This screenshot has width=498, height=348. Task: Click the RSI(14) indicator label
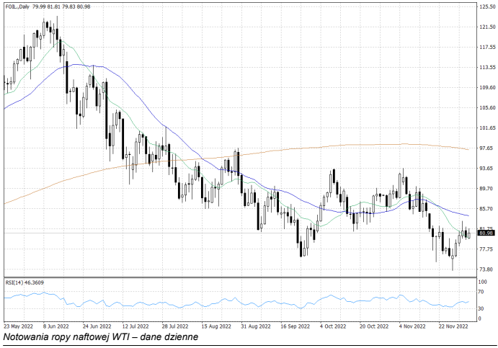[25, 282]
